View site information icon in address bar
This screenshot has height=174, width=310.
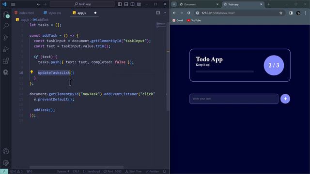pos(197,13)
